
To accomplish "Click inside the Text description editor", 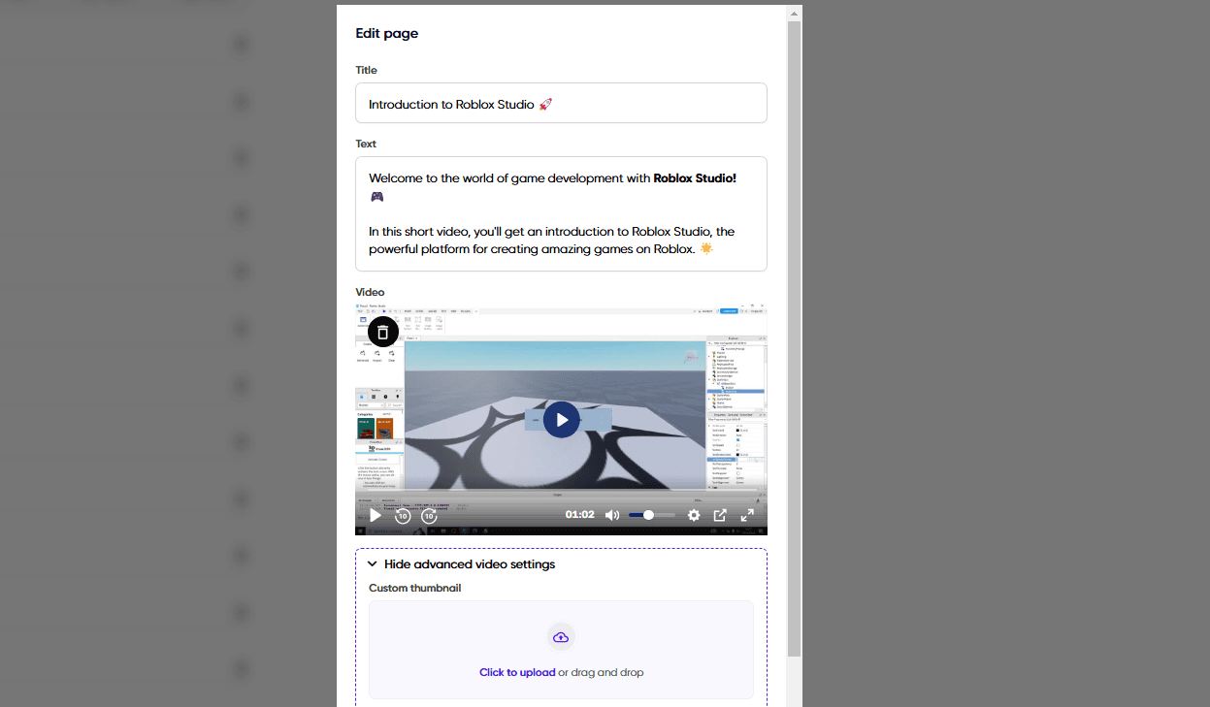I will pos(561,213).
